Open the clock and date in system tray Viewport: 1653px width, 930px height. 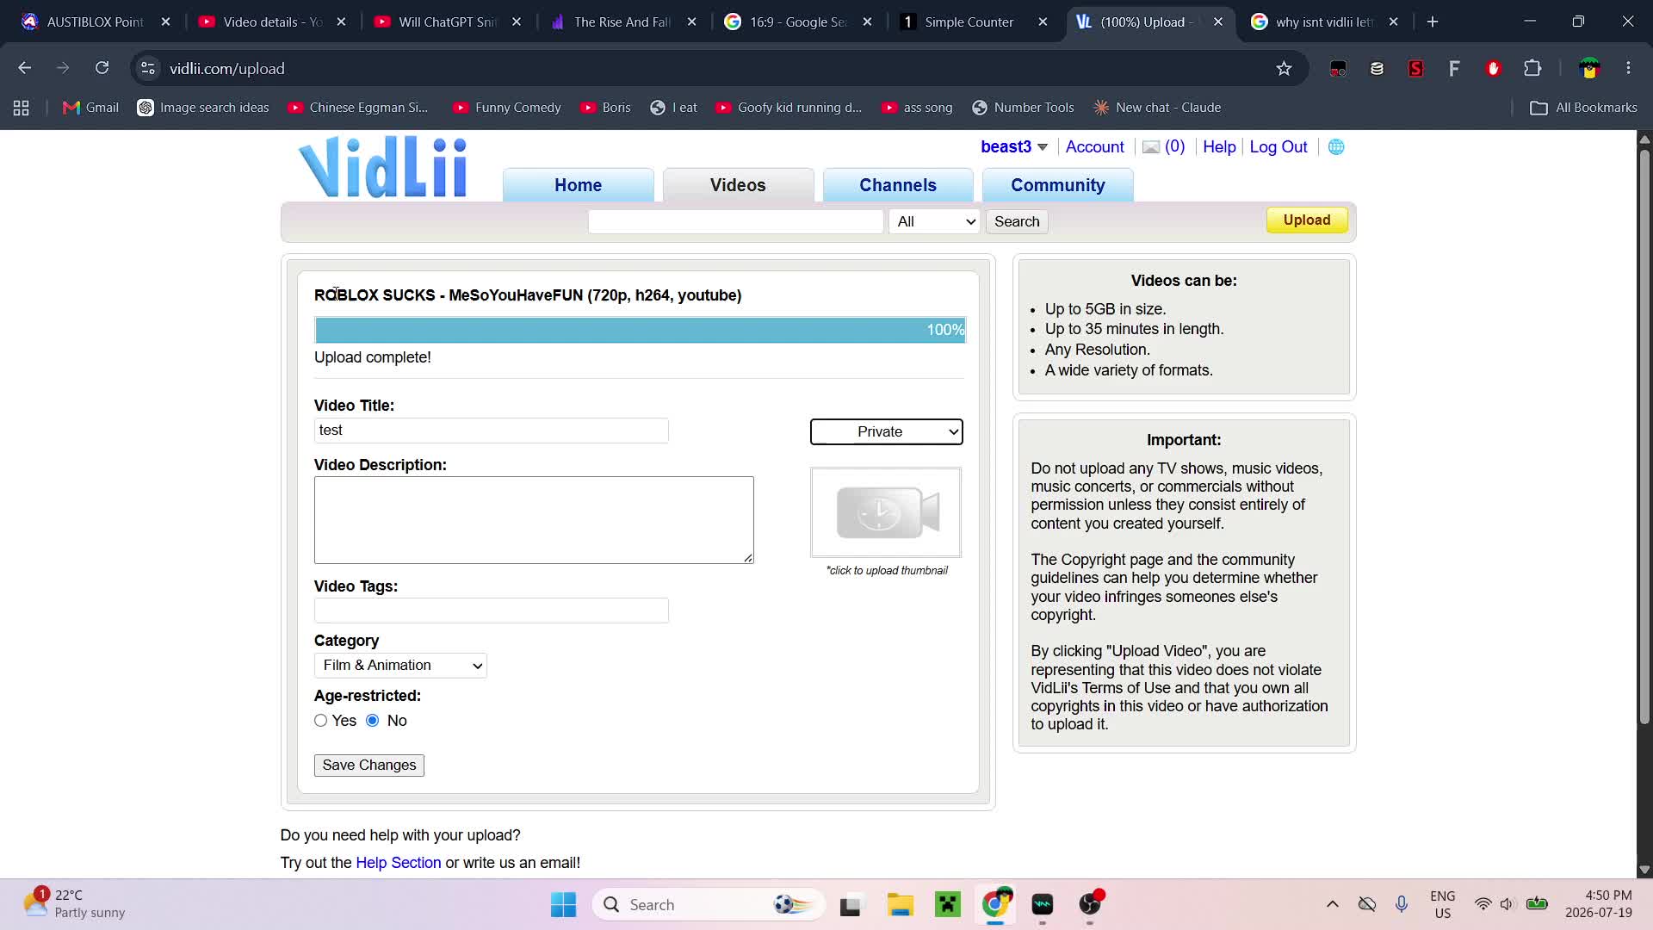[1599, 904]
